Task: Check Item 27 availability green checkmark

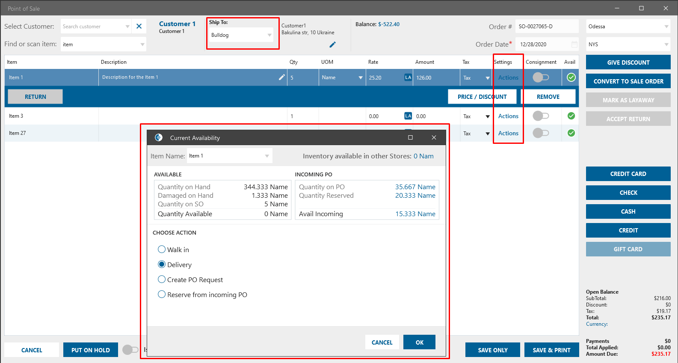Action: (571, 133)
